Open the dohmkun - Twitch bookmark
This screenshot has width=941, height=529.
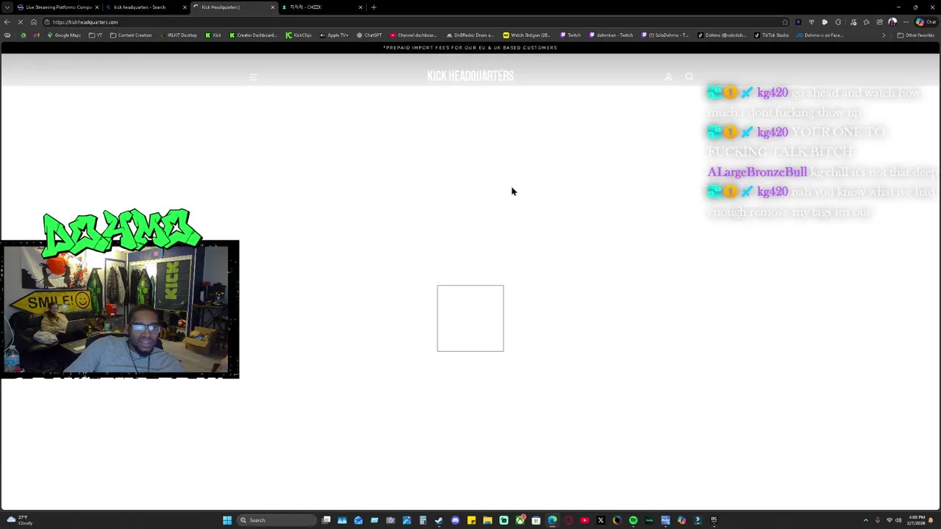(x=611, y=35)
